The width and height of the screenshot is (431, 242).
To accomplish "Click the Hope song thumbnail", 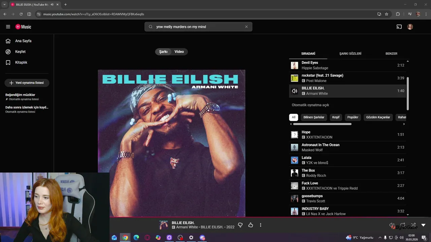I will point(295,135).
